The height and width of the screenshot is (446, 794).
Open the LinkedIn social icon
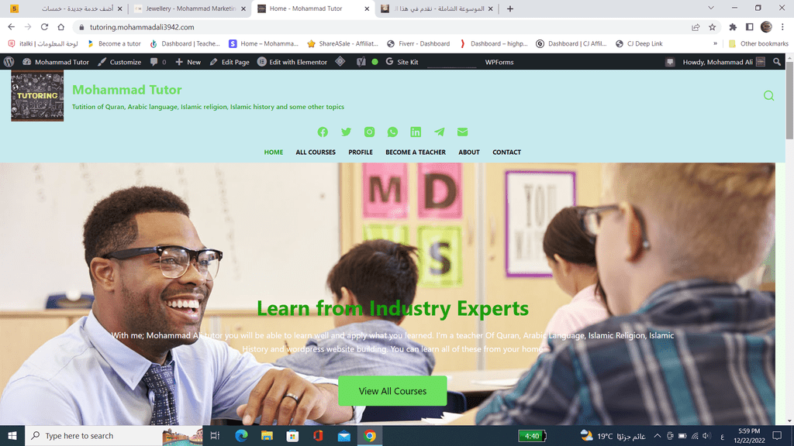pyautogui.click(x=416, y=132)
